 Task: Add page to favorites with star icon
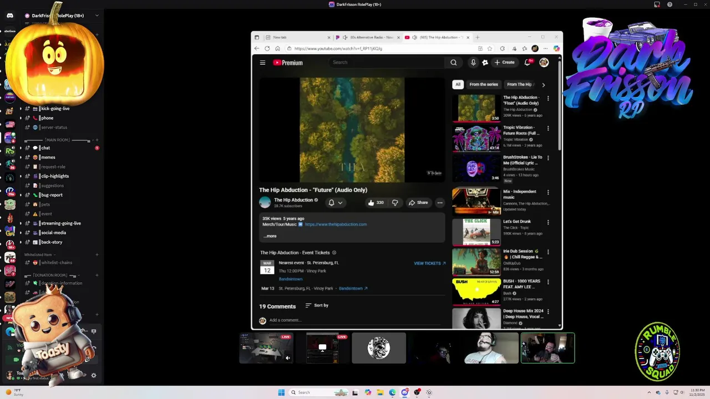[x=490, y=49]
